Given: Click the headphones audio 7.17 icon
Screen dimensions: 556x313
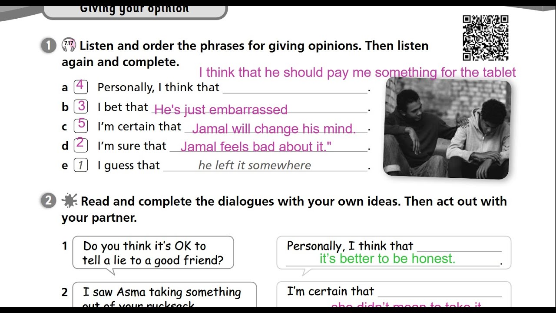Looking at the screenshot, I should [69, 45].
